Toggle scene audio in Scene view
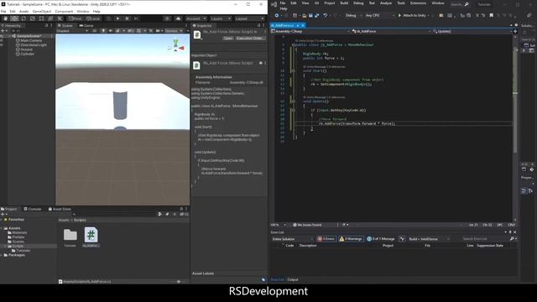537x302 pixels. click(110, 31)
